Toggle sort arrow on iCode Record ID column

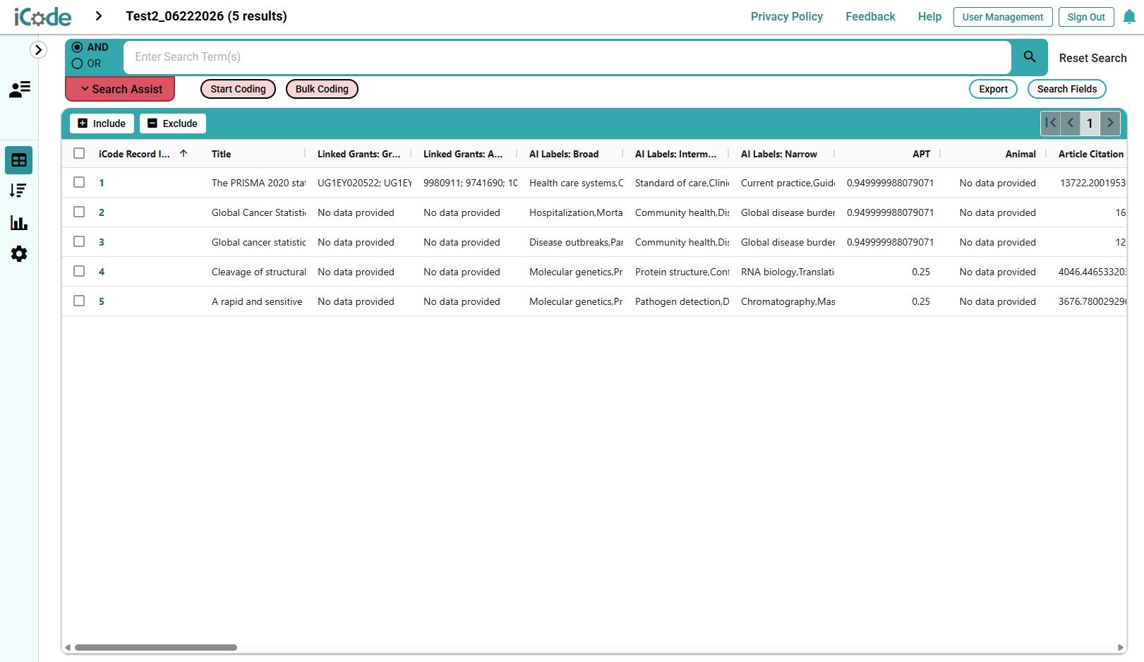[x=183, y=154]
